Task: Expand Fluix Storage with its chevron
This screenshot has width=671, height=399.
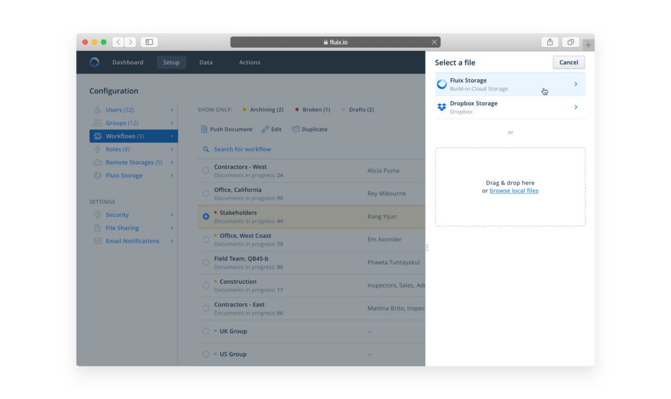Action: 577,84
